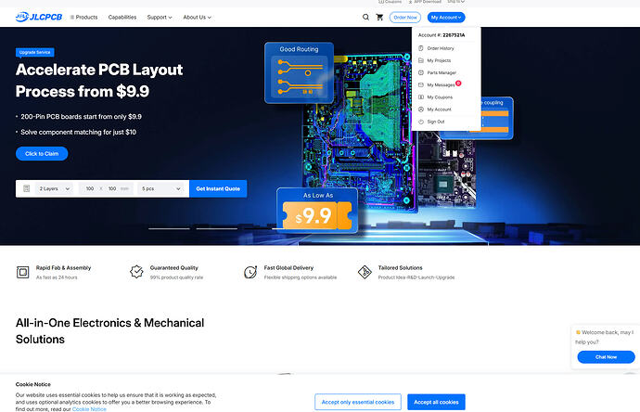The image size is (640, 412).
Task: Select Order History from account menu
Action: coord(440,48)
